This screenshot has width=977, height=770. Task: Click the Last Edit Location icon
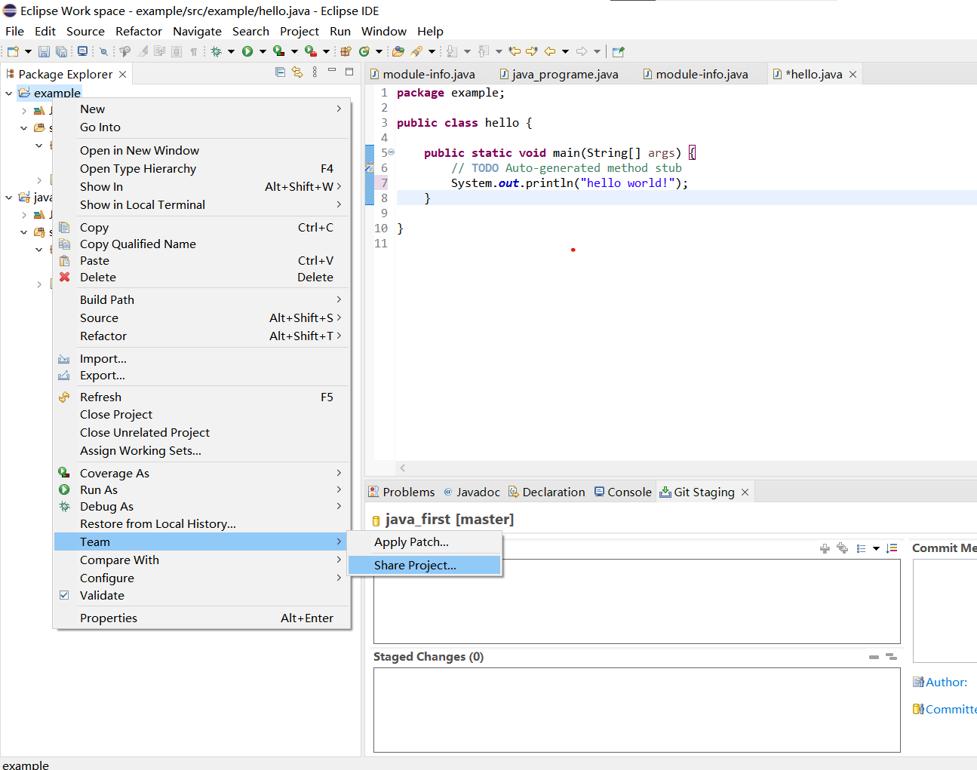(x=515, y=51)
